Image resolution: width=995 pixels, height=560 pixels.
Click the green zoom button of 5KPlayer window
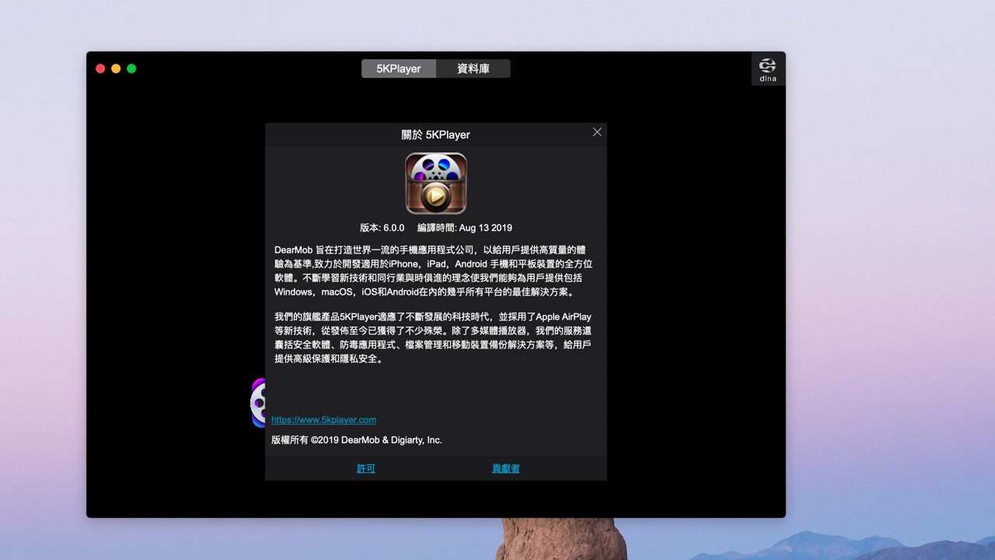tap(131, 68)
